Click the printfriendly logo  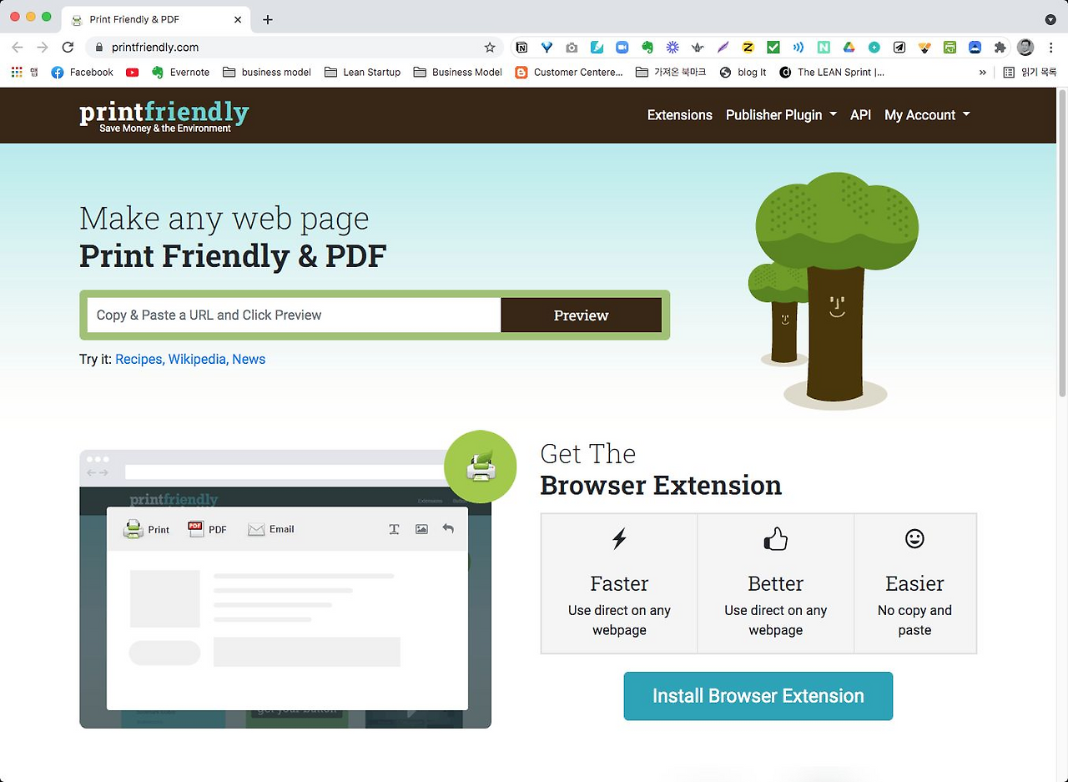pyautogui.click(x=164, y=117)
